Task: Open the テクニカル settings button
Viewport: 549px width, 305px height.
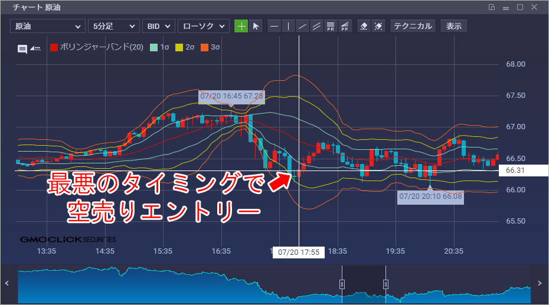Action: [x=413, y=26]
